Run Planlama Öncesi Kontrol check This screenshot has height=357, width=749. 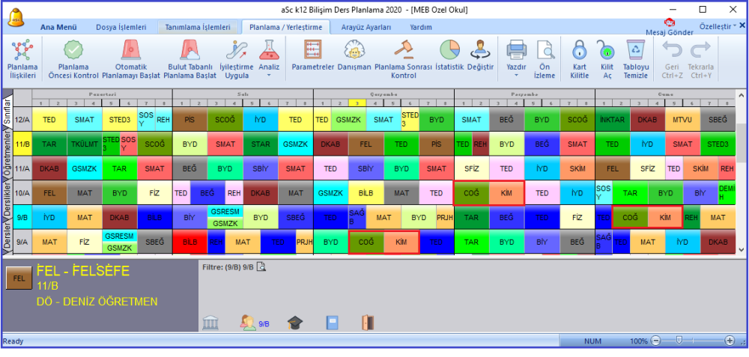point(73,59)
